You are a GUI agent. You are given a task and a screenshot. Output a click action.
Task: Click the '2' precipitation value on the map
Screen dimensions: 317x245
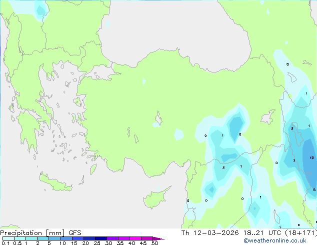pyautogui.click(x=223, y=167)
